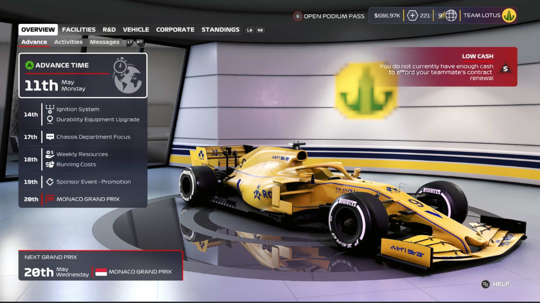Click the resource points hexagon icon

click(x=412, y=16)
